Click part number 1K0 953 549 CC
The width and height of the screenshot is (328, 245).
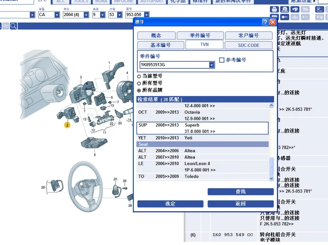233,235
